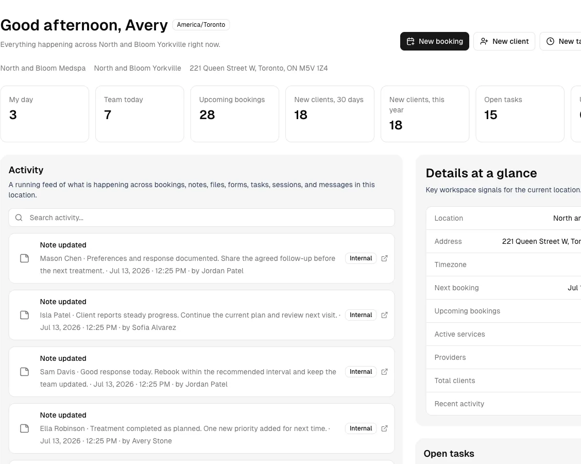The image size is (581, 464).
Task: Click the Recent activity row
Action: click(x=504, y=404)
